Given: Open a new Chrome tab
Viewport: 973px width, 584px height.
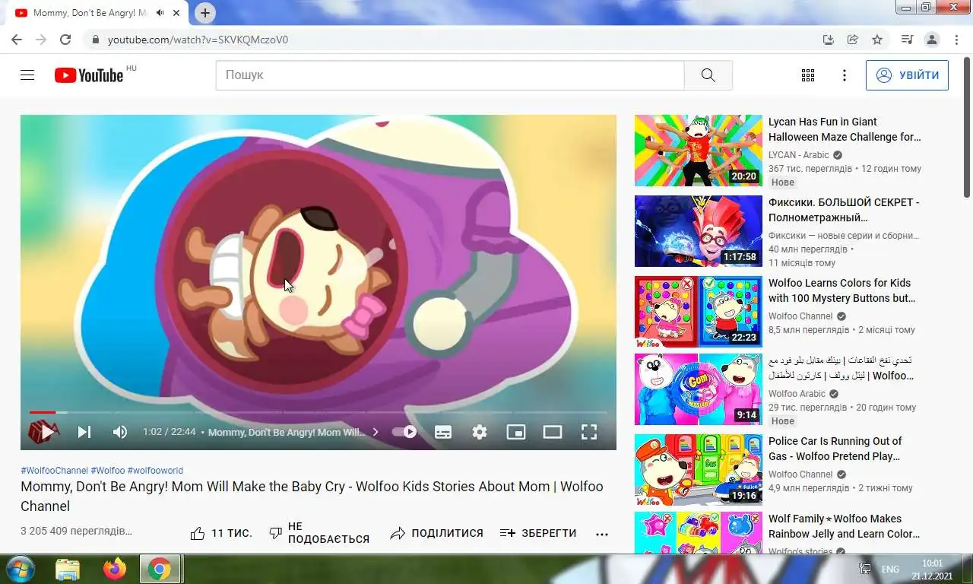Looking at the screenshot, I should pyautogui.click(x=204, y=13).
